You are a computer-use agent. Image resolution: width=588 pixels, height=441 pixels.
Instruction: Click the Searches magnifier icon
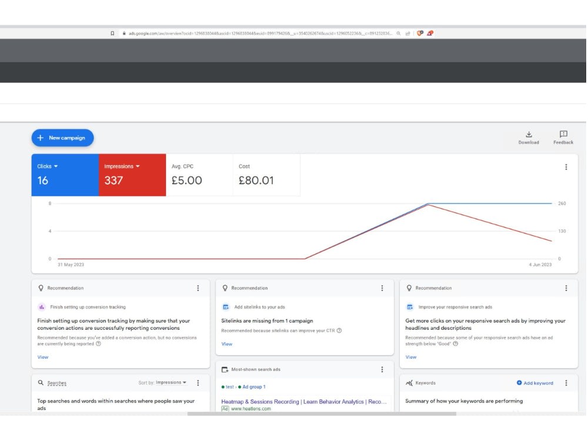[41, 383]
